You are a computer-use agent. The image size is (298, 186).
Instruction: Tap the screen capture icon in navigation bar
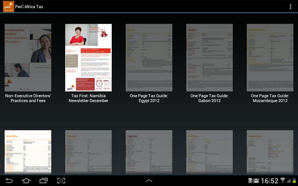61,180
